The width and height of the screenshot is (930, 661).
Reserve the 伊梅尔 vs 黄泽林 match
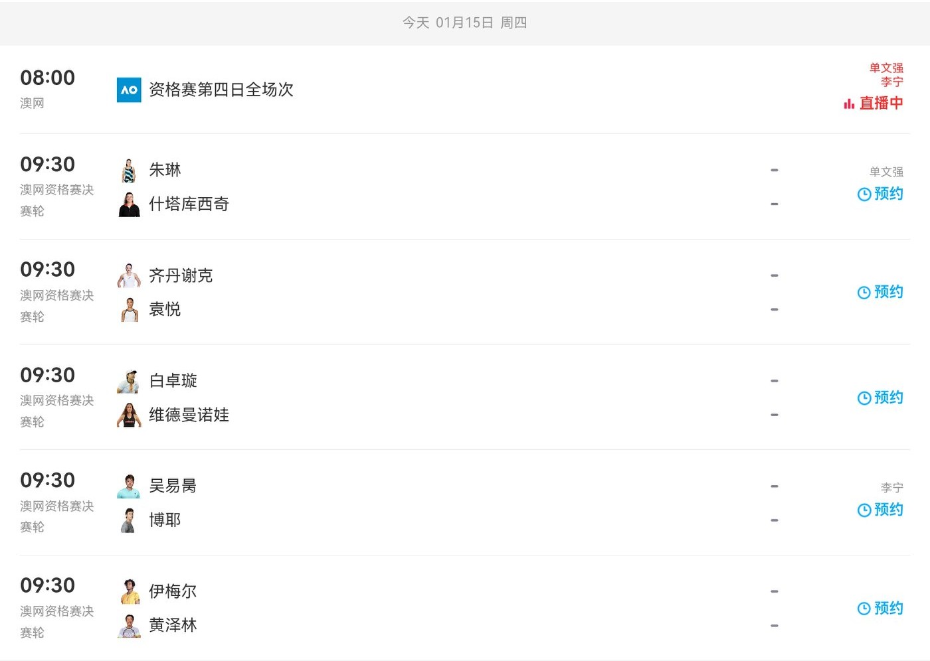880,609
